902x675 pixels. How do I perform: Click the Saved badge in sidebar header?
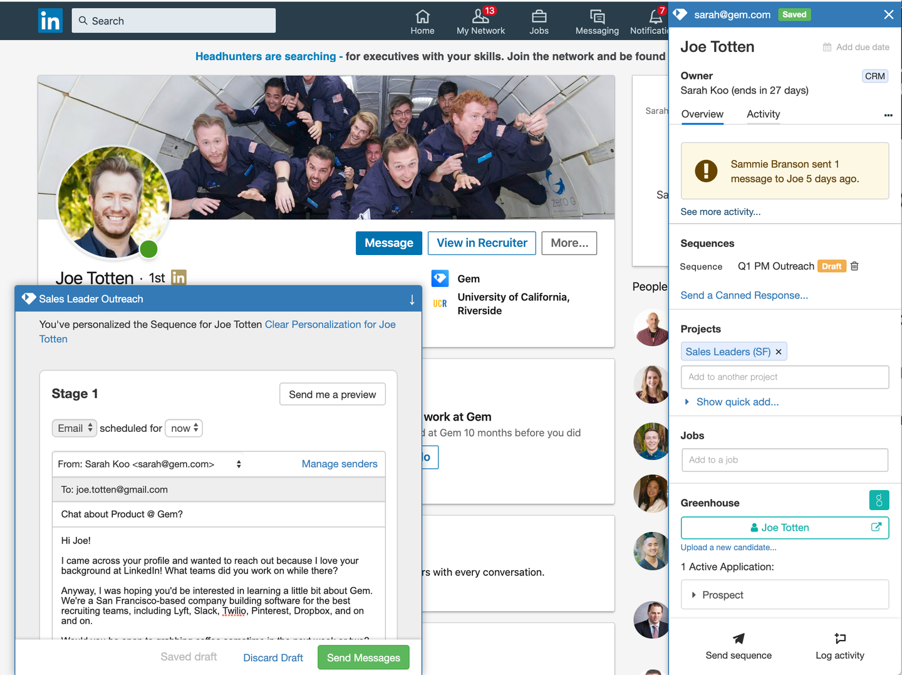point(794,14)
